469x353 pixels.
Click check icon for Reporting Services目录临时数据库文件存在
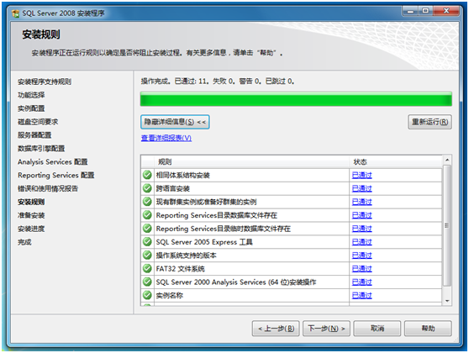147,229
